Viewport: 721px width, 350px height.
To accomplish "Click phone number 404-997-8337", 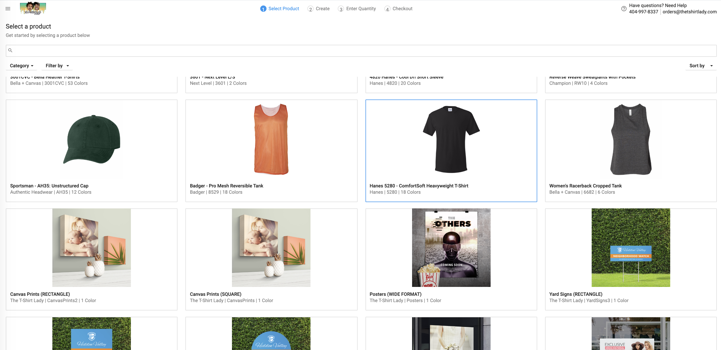I will coord(643,12).
